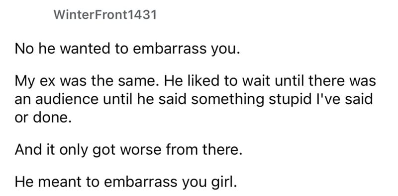
Task: Click the word "liked" in the second paragraph
Action: (199, 81)
